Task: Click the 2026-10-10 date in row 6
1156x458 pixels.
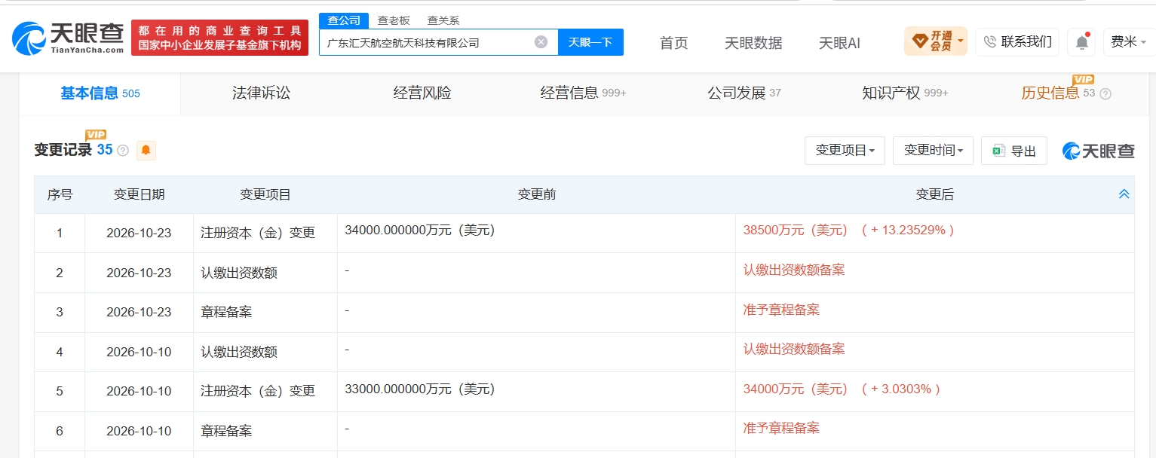Action: (139, 431)
